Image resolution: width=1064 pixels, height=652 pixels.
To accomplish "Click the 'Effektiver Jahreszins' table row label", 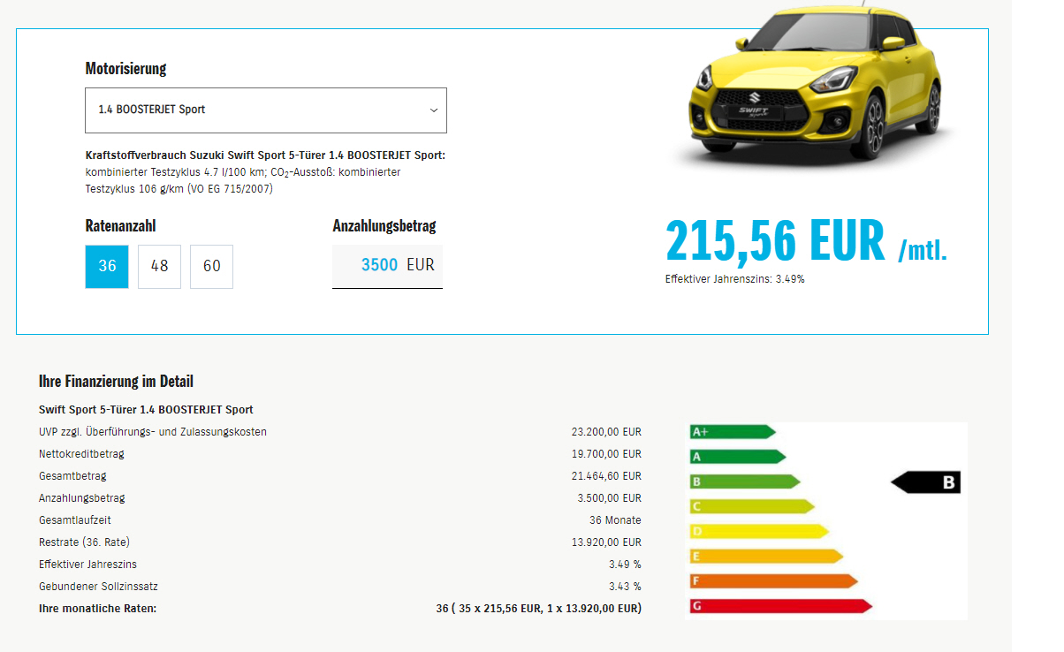I will [x=87, y=565].
